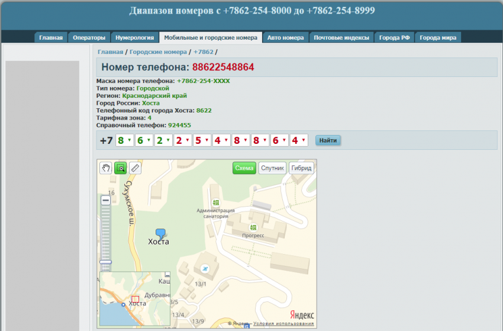Switch map to Спутник view
Viewport: 503px width, 331px height.
272,168
